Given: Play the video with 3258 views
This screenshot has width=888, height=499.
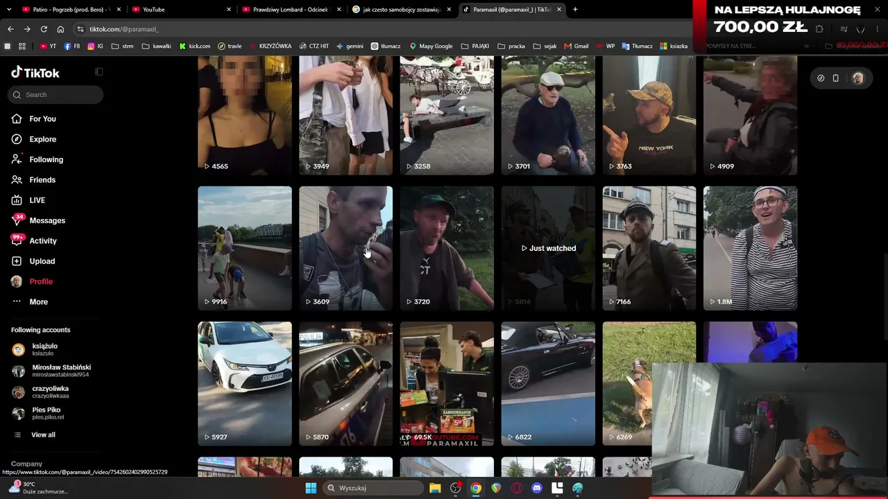Looking at the screenshot, I should 447,115.
